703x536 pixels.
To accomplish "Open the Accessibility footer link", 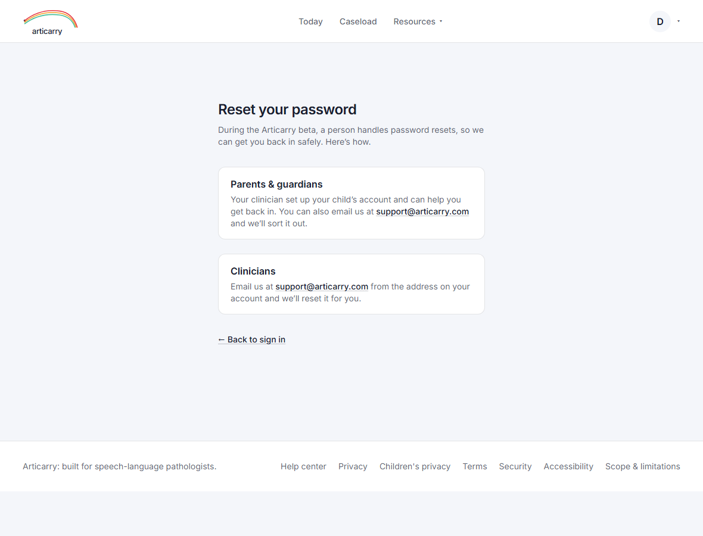I will [568, 466].
